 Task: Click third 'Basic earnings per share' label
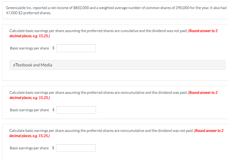tap(29, 148)
